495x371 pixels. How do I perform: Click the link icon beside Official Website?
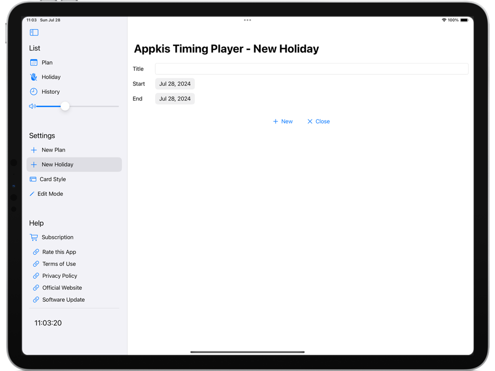click(x=36, y=288)
